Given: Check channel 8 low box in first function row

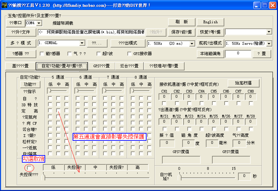Looking at the screenshot, I should pyautogui.click(x=133, y=98).
